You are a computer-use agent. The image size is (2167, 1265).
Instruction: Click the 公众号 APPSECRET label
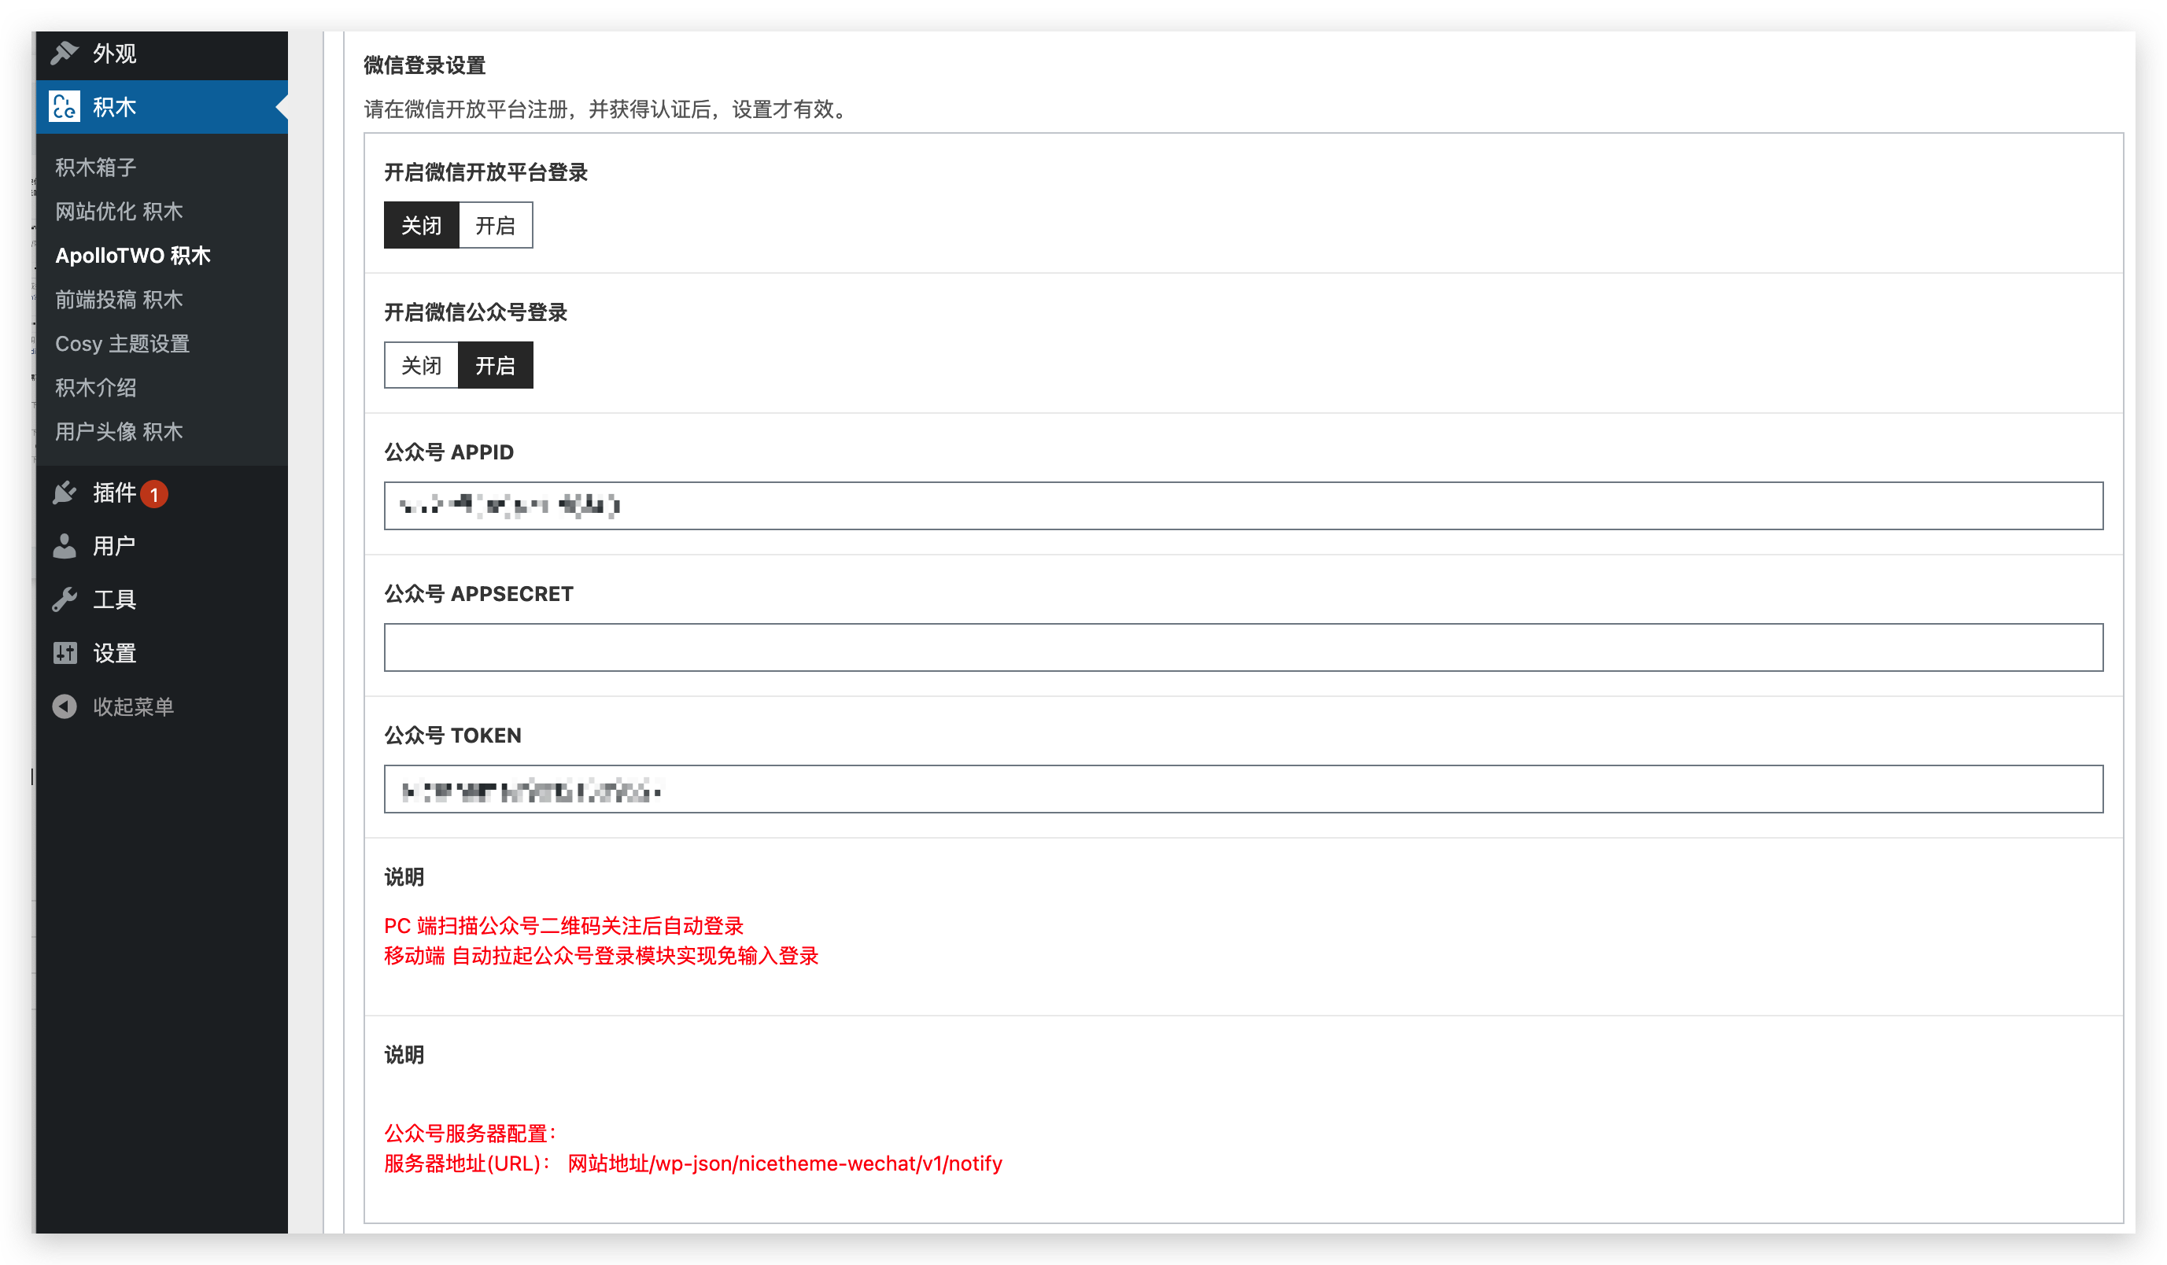[479, 594]
